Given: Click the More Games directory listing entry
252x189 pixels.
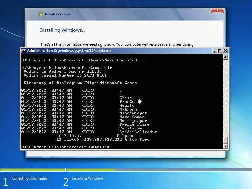Looking at the screenshot, I should pyautogui.click(x=132, y=117).
